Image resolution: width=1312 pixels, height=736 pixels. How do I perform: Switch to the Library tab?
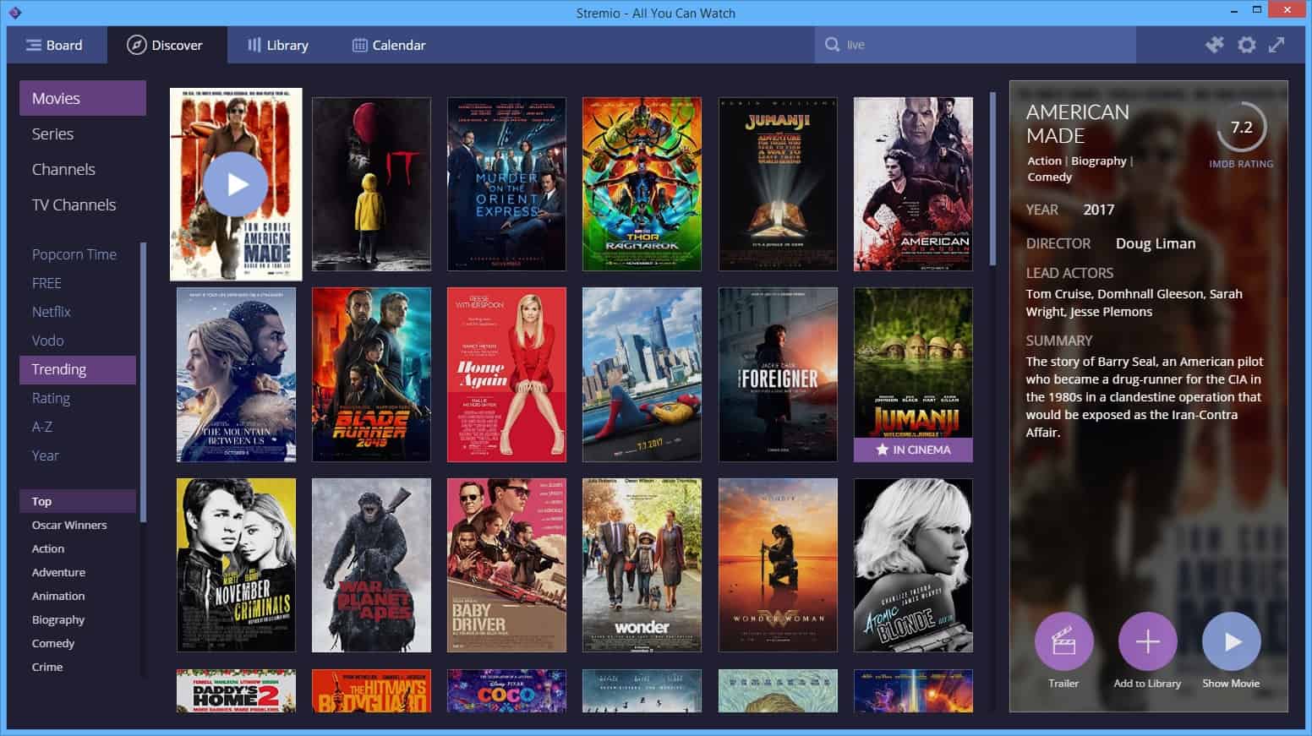point(278,45)
